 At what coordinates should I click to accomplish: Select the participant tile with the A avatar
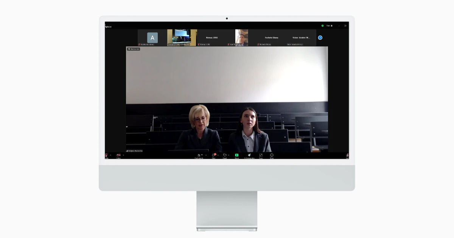(x=152, y=38)
